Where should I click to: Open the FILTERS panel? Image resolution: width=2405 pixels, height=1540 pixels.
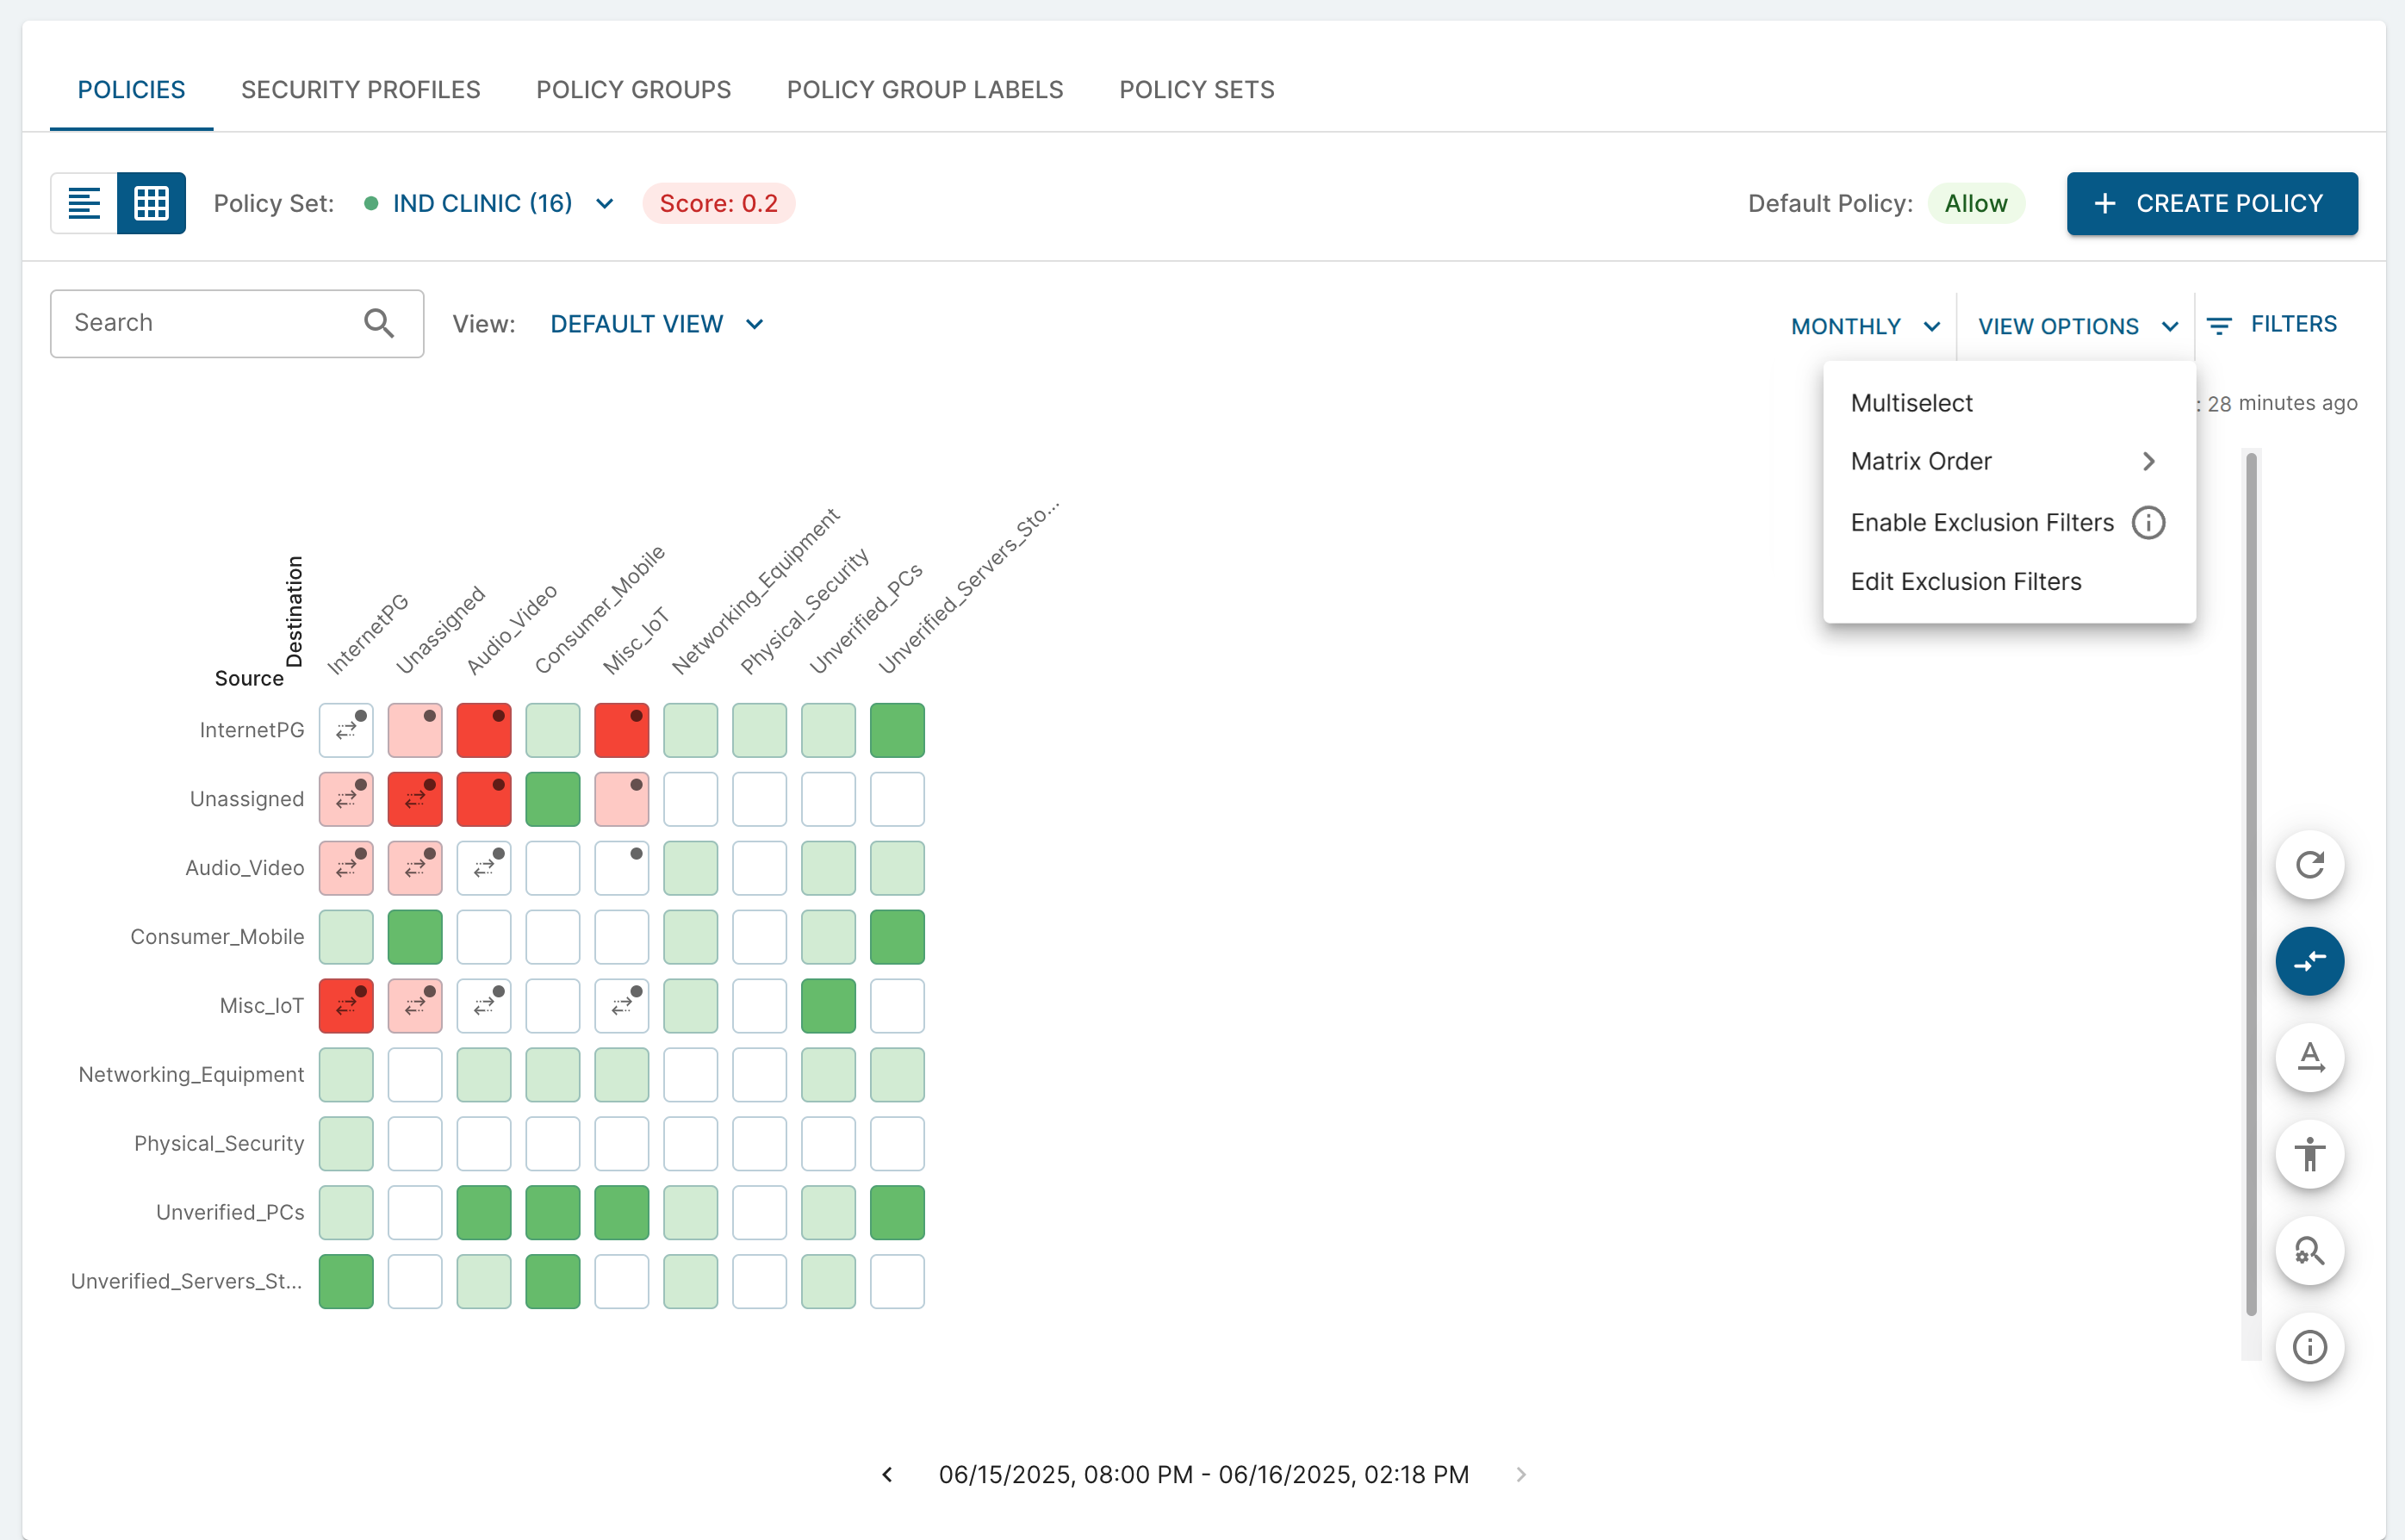(x=2272, y=324)
